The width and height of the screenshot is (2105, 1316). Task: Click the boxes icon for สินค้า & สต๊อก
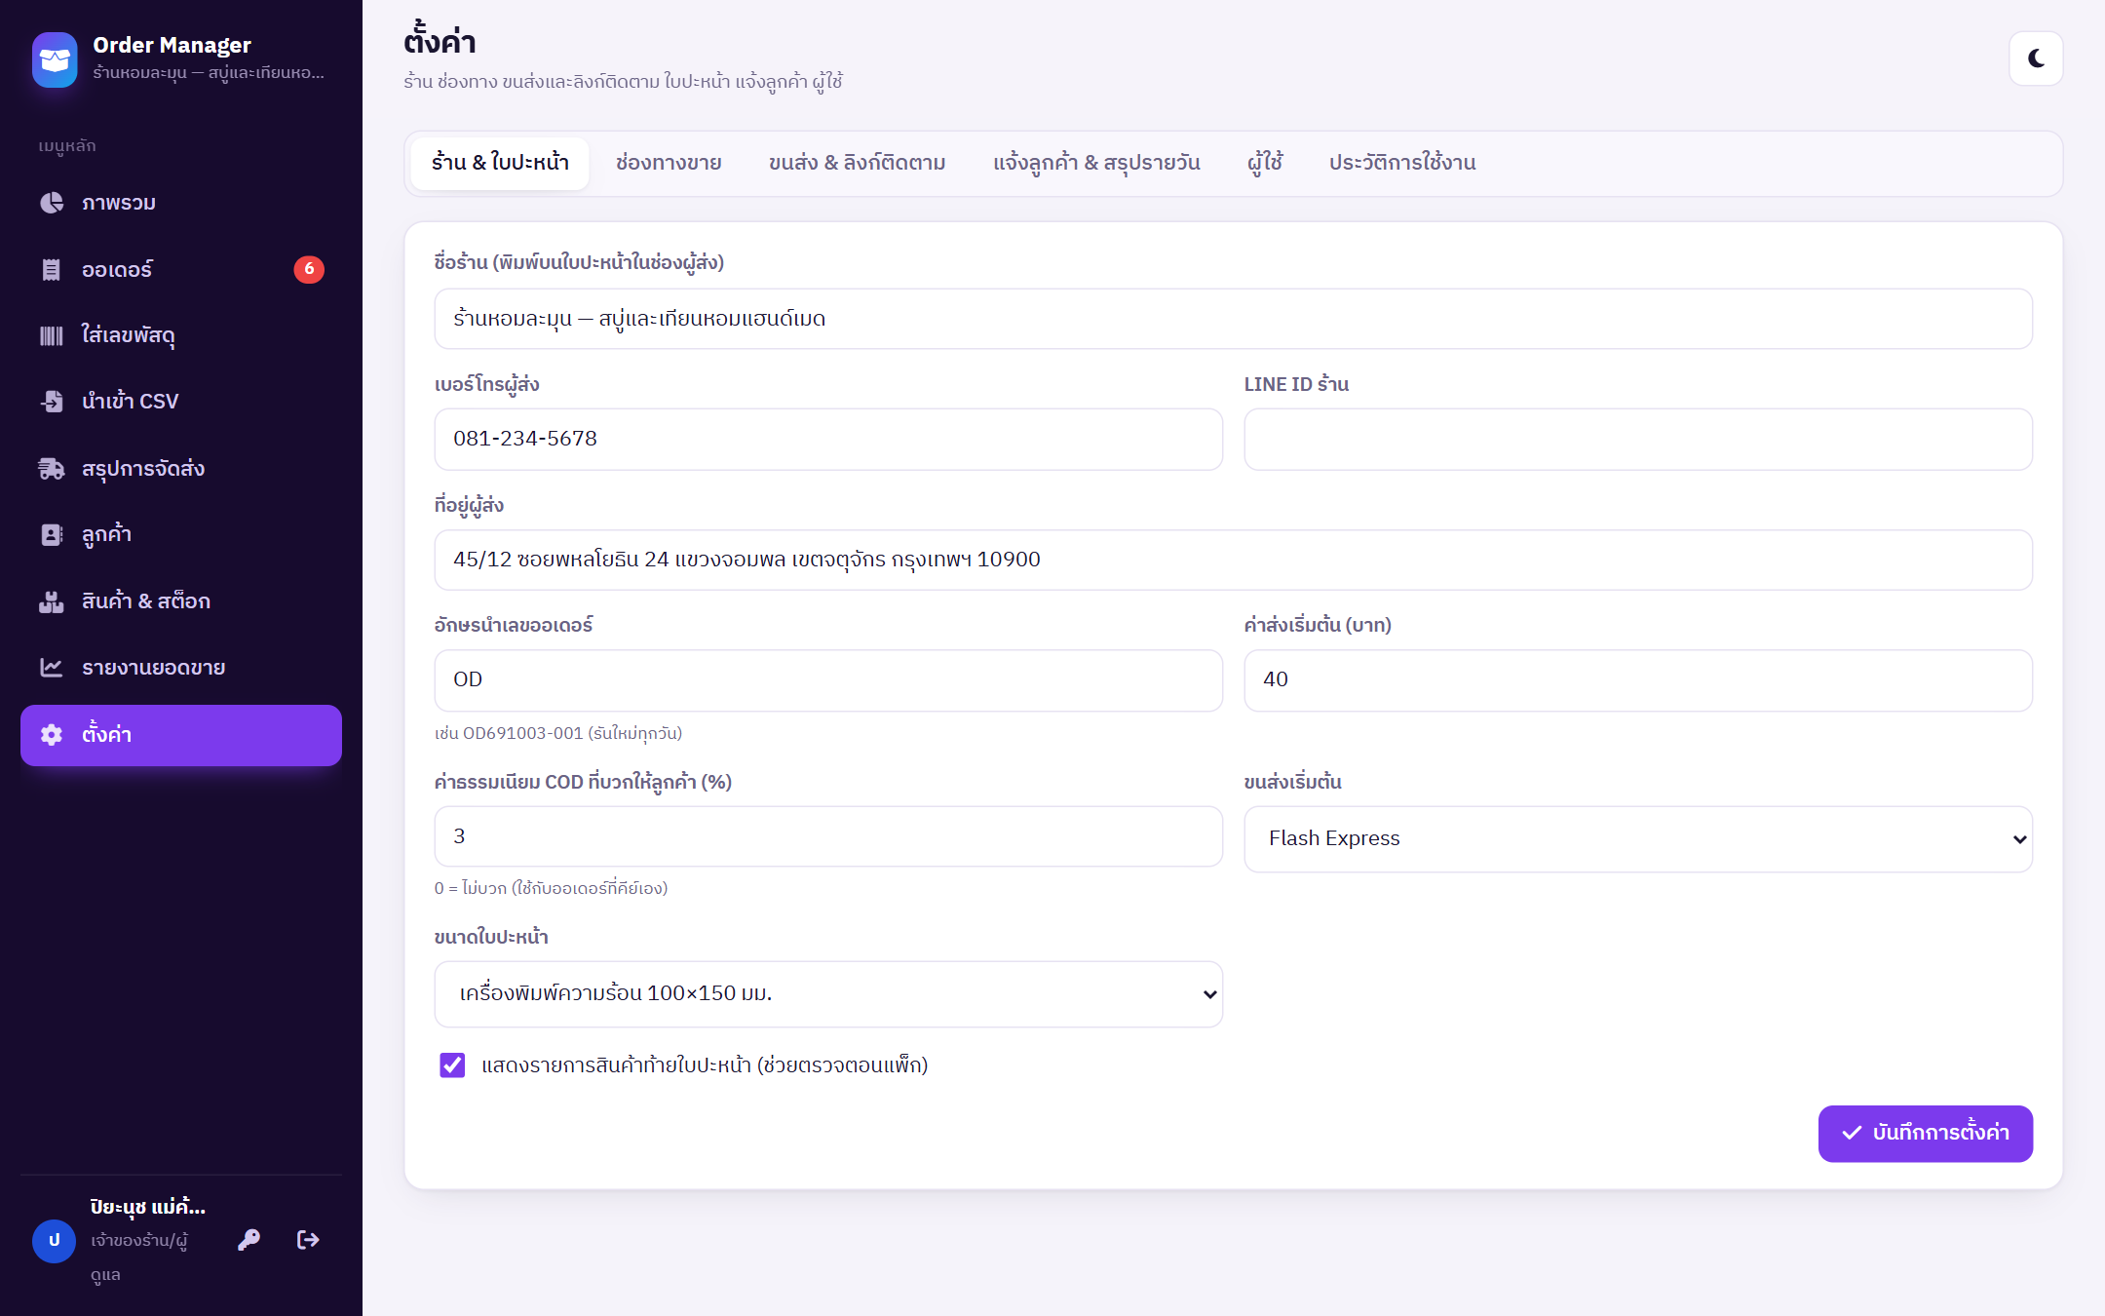tap(52, 601)
